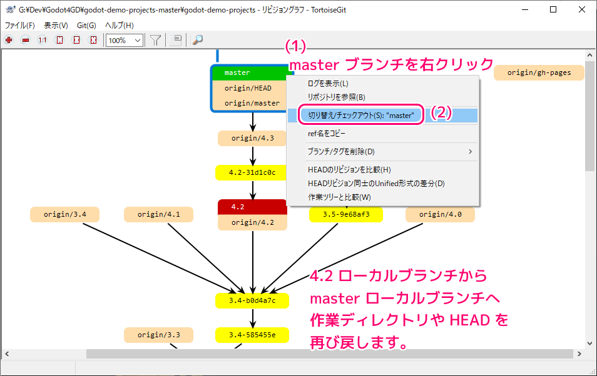
Task: Click the TortoiseGit title bar icon
Action: pos(10,9)
